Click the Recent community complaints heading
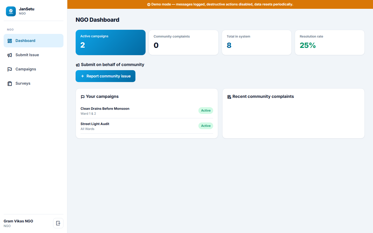This screenshot has width=373, height=233. (x=263, y=96)
